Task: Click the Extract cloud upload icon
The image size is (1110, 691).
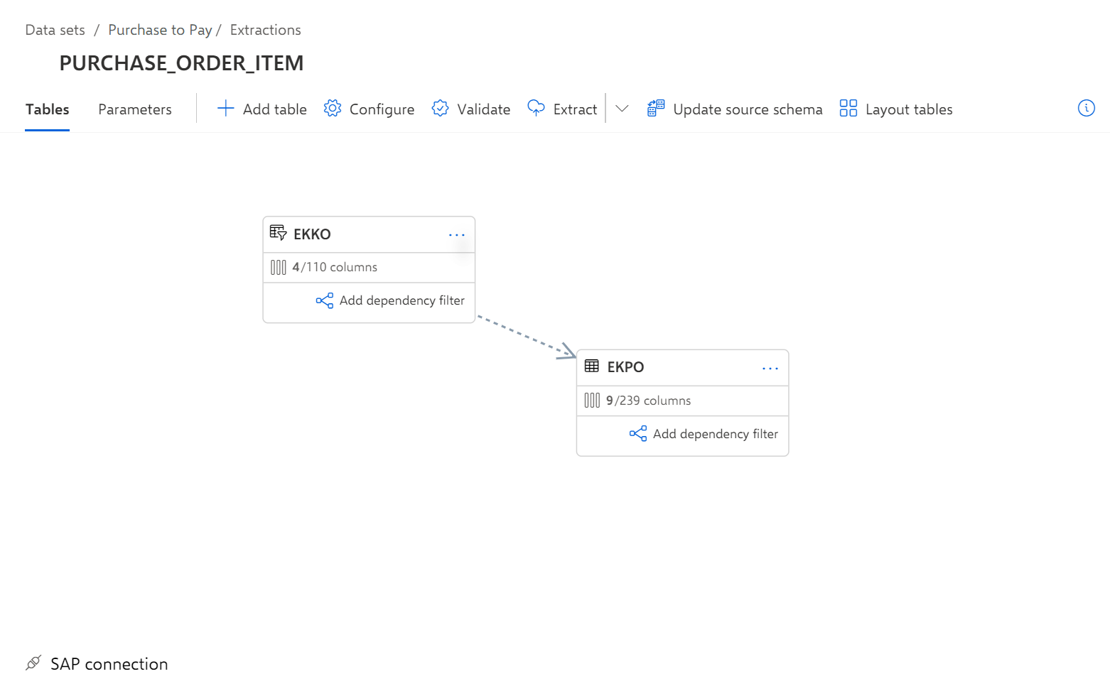Action: point(536,108)
